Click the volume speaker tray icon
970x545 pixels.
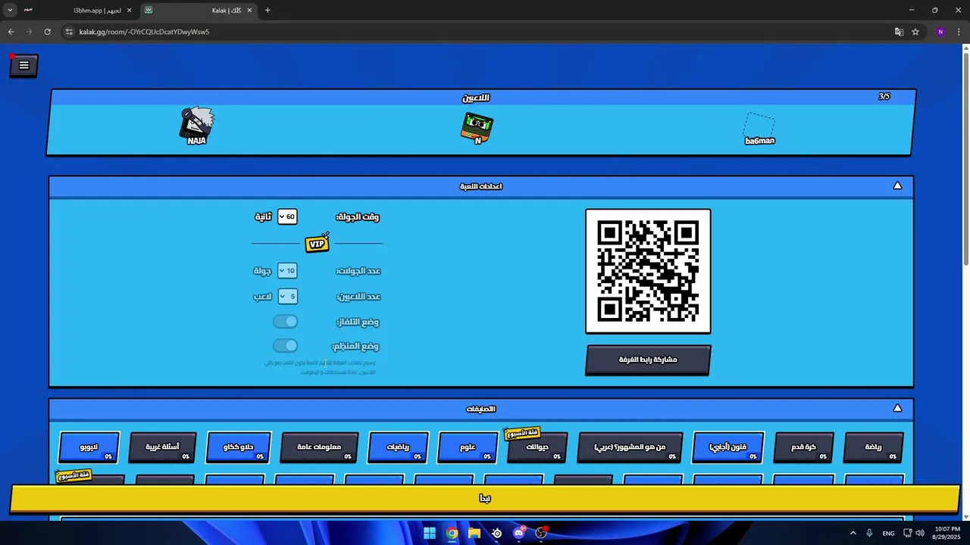(x=920, y=533)
